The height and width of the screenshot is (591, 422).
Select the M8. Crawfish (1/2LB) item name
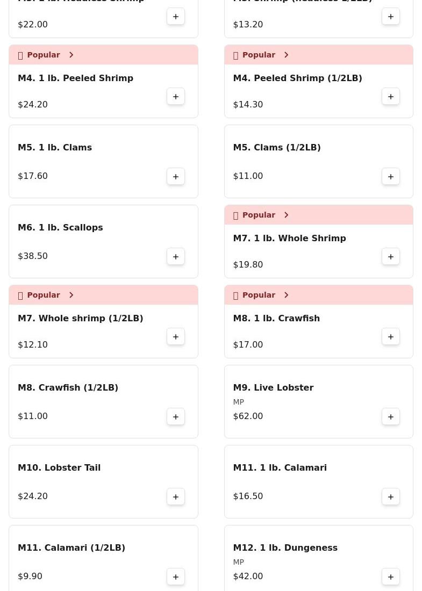[68, 387]
